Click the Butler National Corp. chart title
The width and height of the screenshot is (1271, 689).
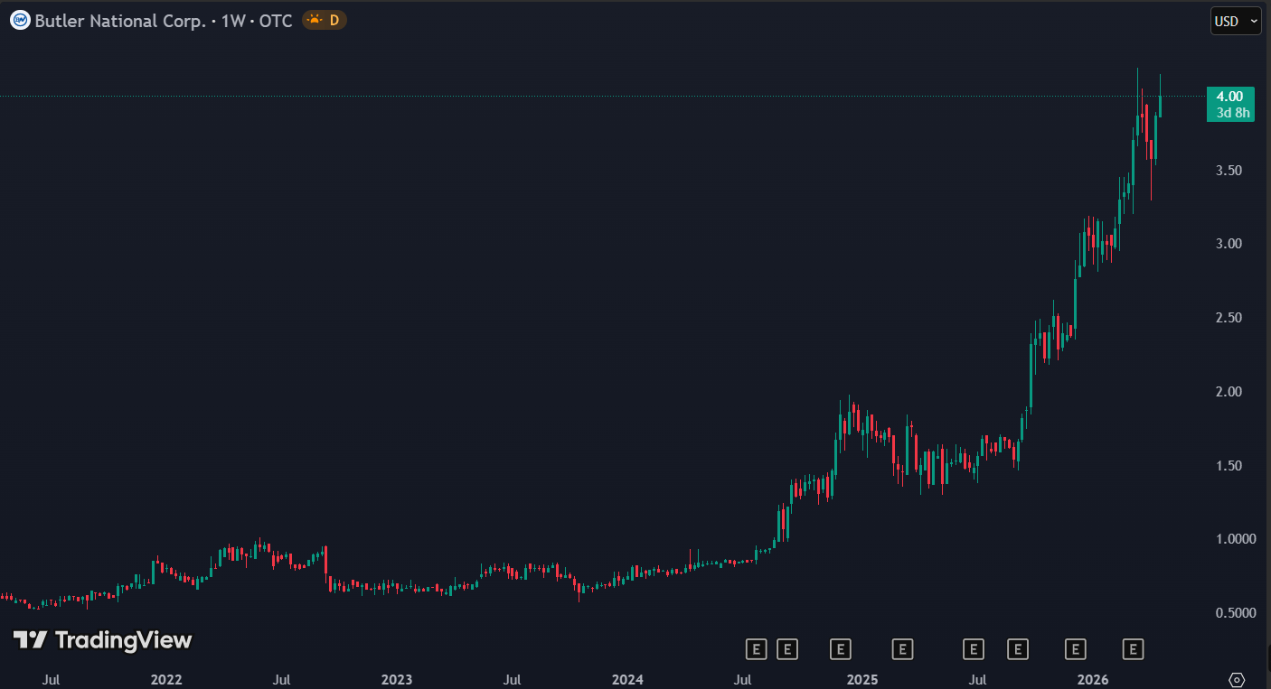tap(120, 20)
